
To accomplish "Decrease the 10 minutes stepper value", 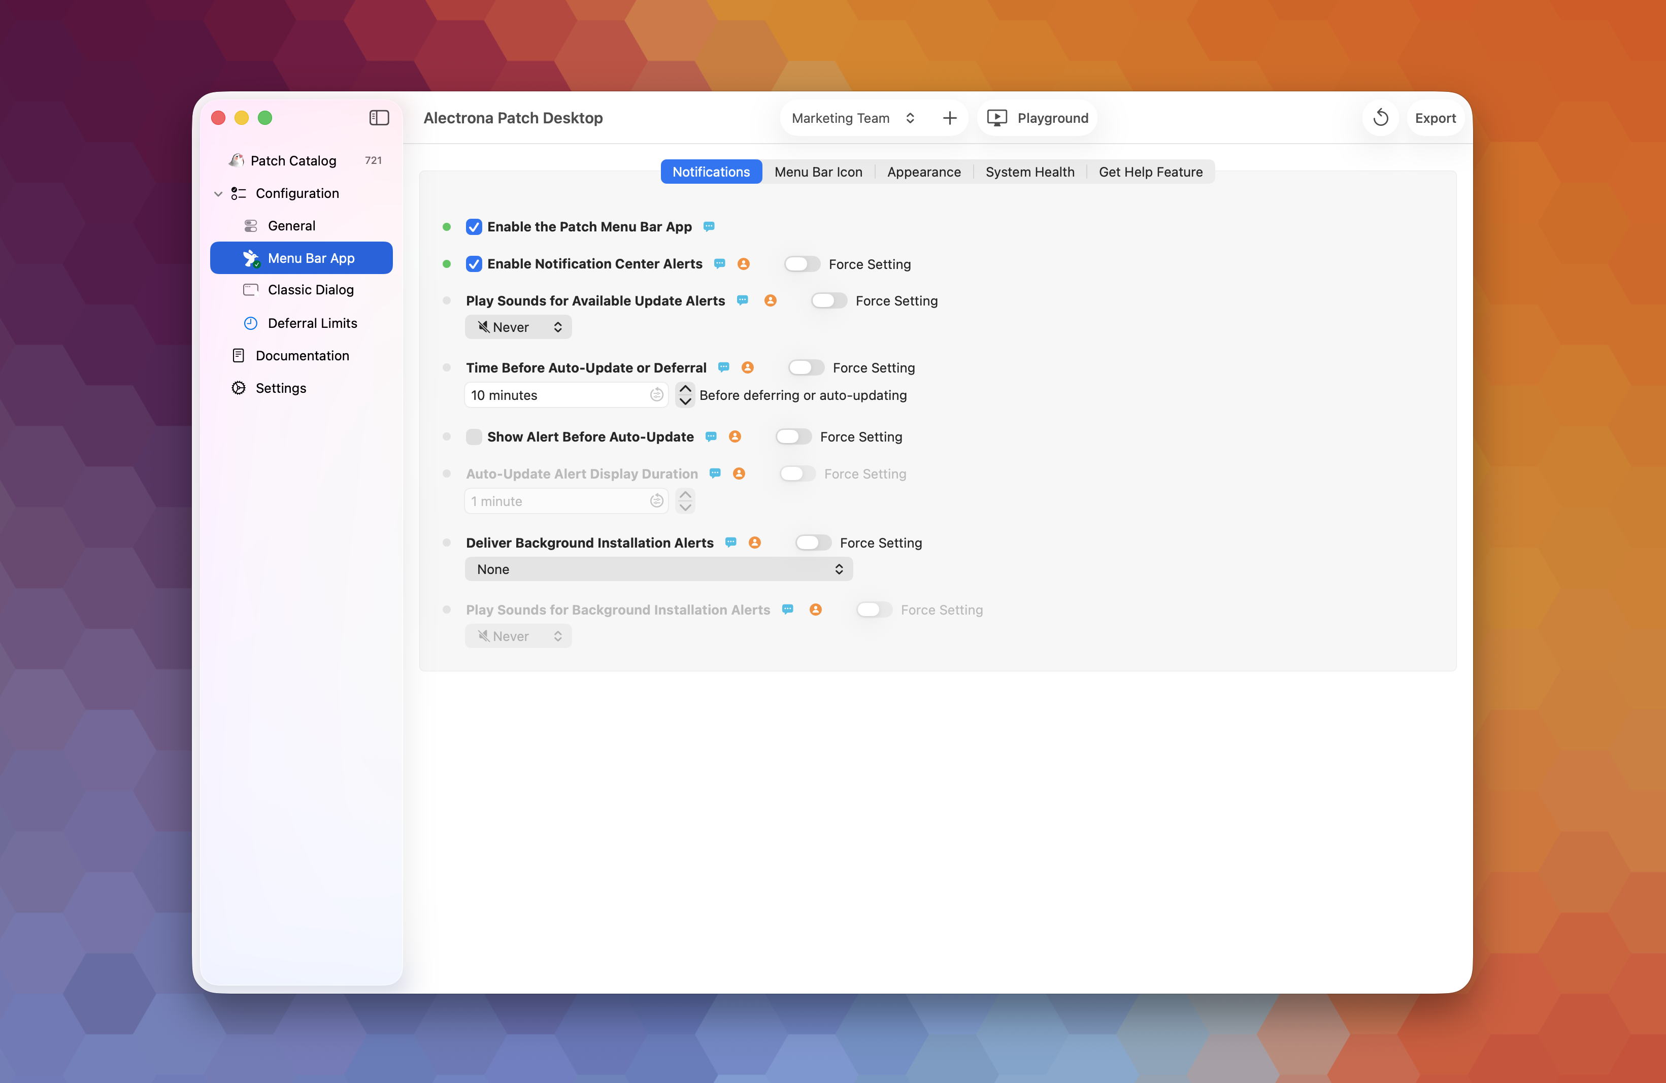I will tap(685, 401).
